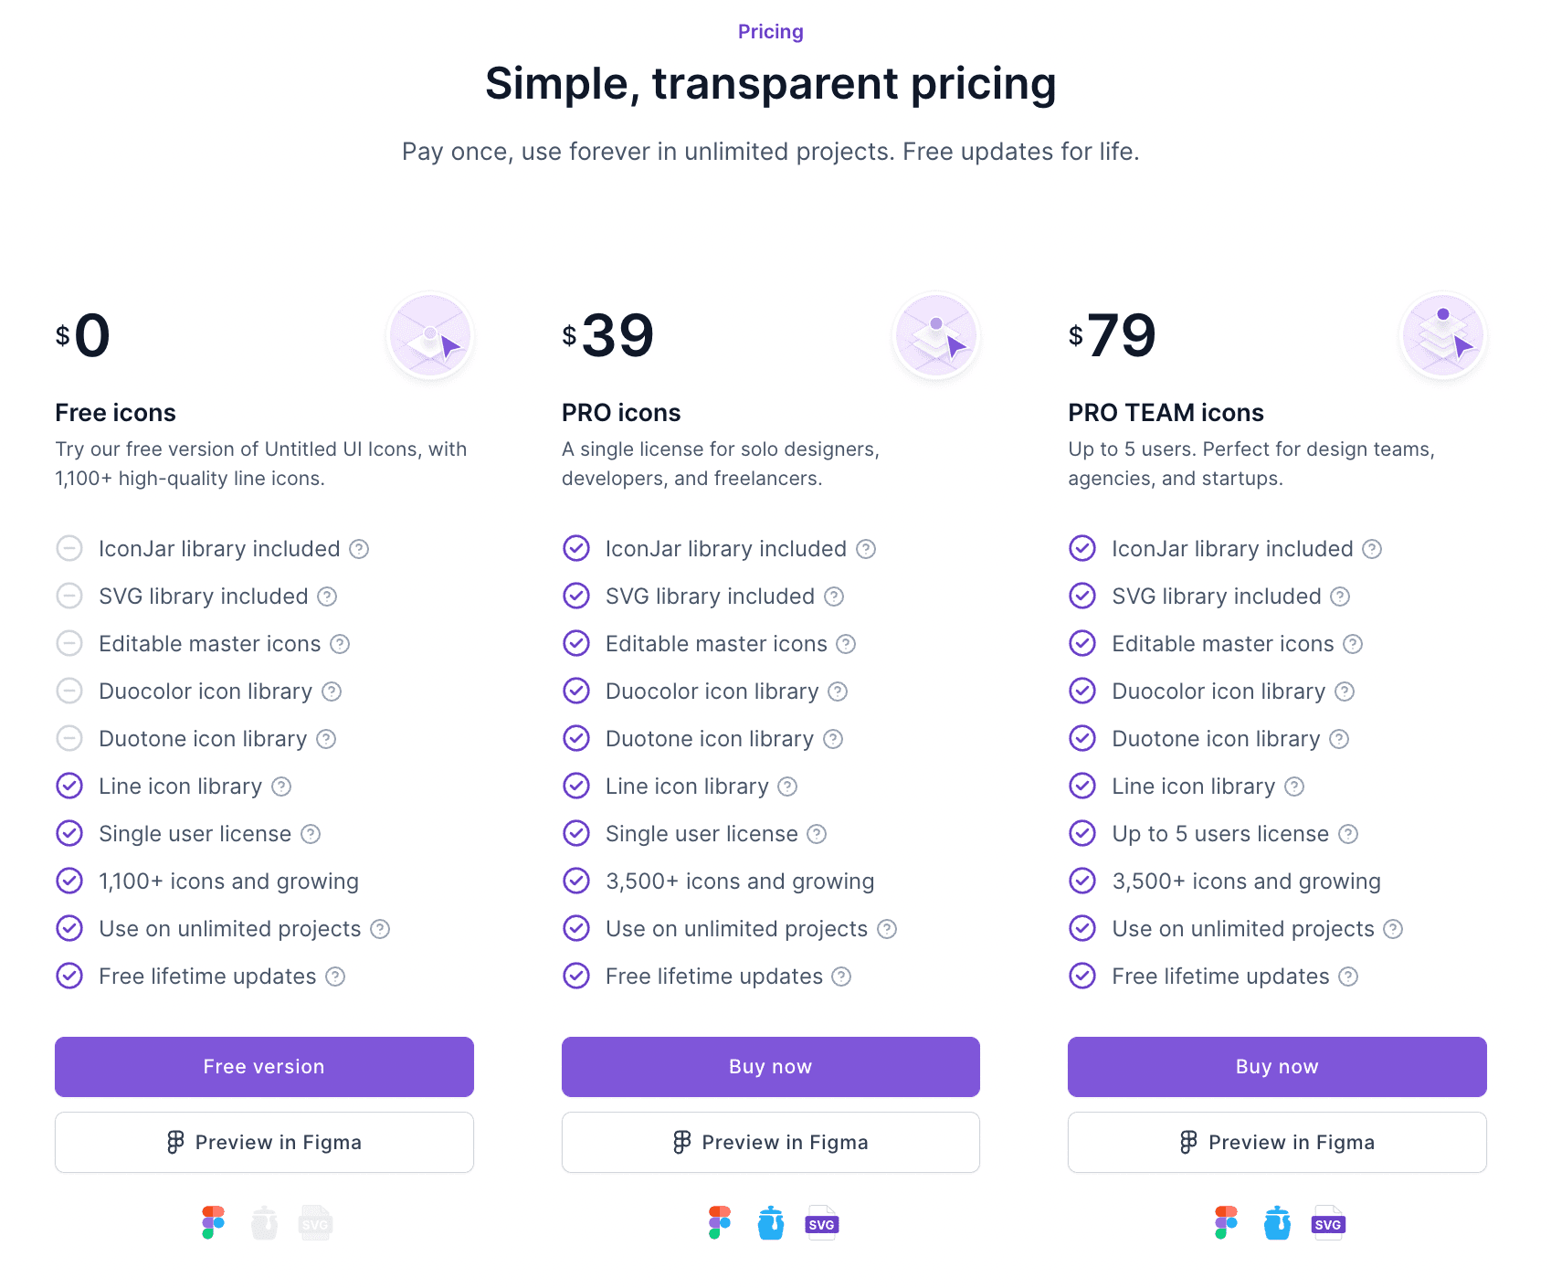1551x1288 pixels.
Task: Click help icon next to Free plan IconJar library
Action: [x=360, y=549]
